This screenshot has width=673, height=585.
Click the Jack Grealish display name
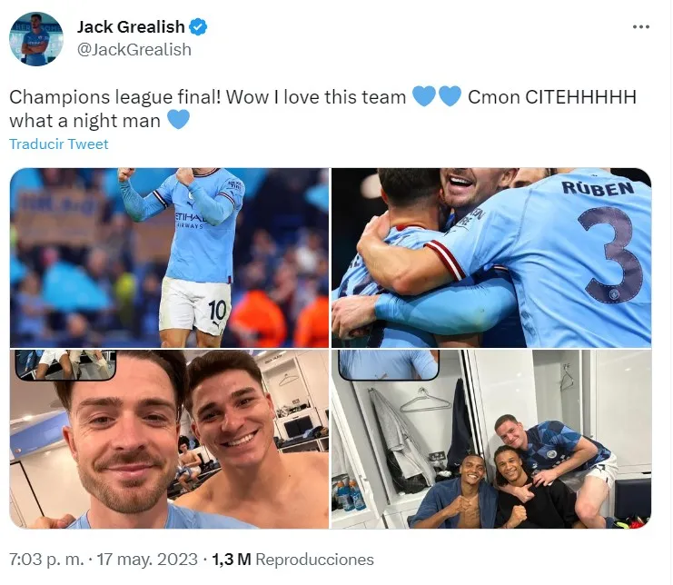[131, 27]
